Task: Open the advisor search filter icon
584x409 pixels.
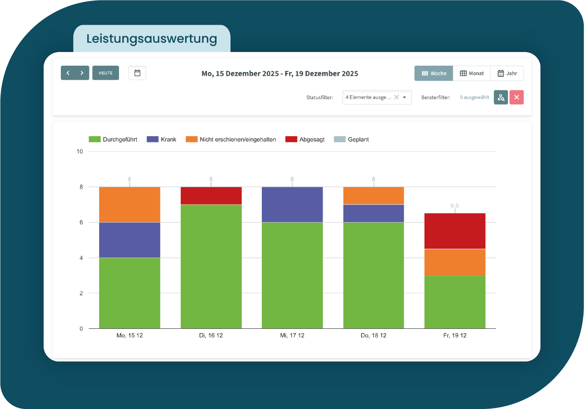Action: click(501, 97)
